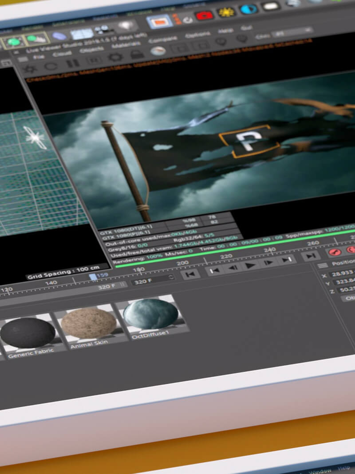
Task: Click the green rendering progress bar
Action: tap(235, 249)
